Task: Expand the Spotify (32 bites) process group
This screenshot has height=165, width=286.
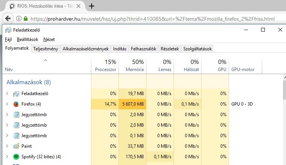Action: 7,156
